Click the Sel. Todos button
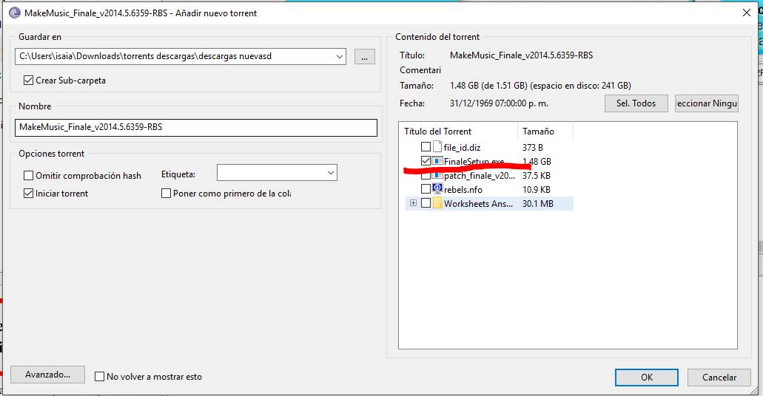Screen dimensions: 763x396 tap(636, 103)
